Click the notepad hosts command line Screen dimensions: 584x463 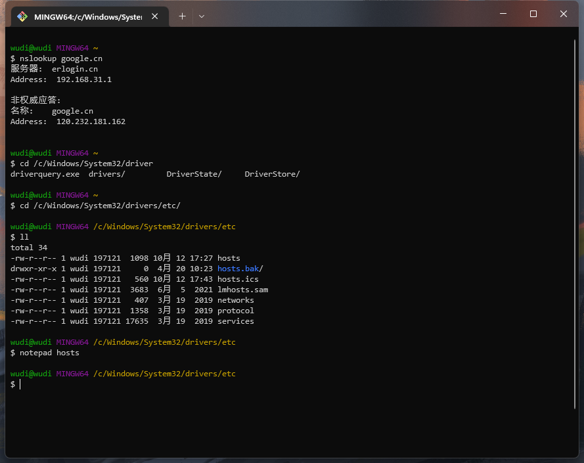(x=49, y=353)
